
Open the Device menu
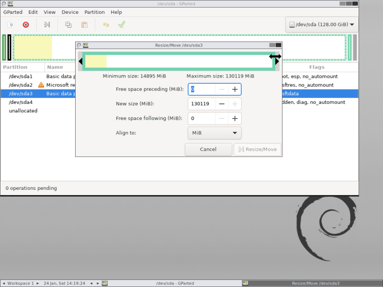pos(70,12)
